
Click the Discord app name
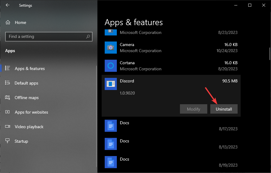127,81
